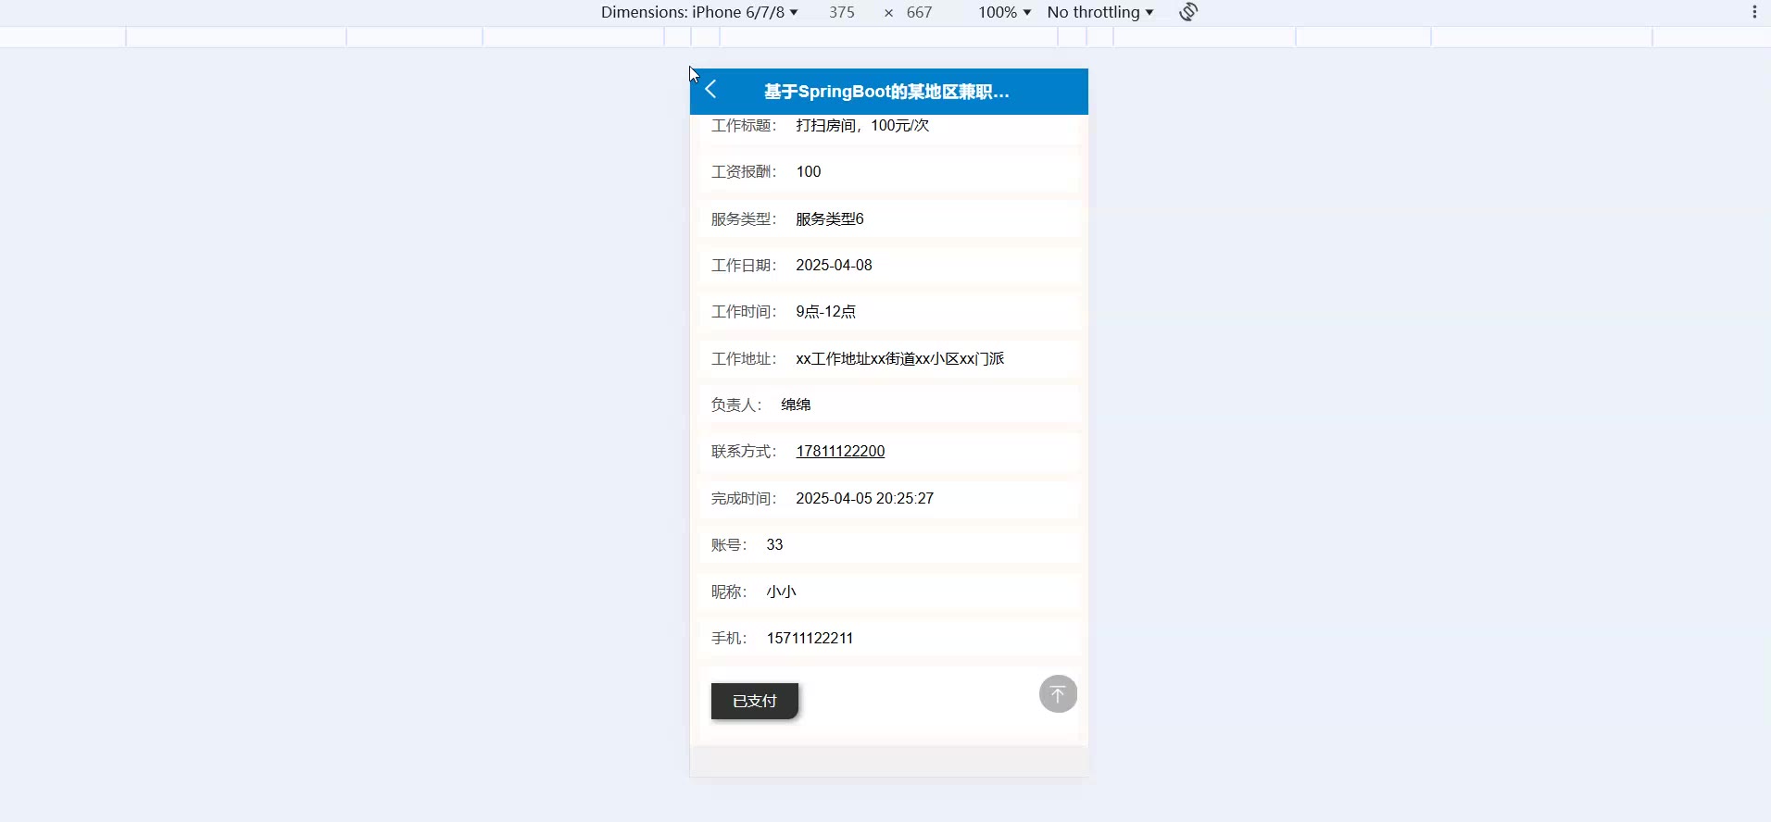Click the 负责人 label
Image resolution: width=1771 pixels, height=822 pixels.
click(736, 405)
